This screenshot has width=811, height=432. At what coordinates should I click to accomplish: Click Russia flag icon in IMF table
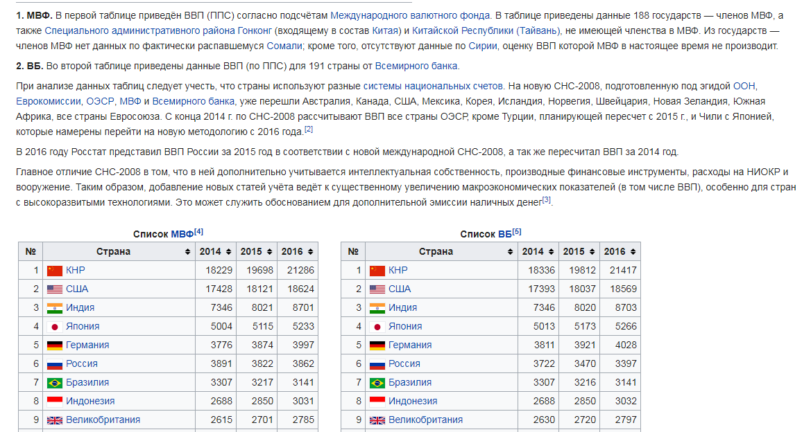click(x=54, y=364)
